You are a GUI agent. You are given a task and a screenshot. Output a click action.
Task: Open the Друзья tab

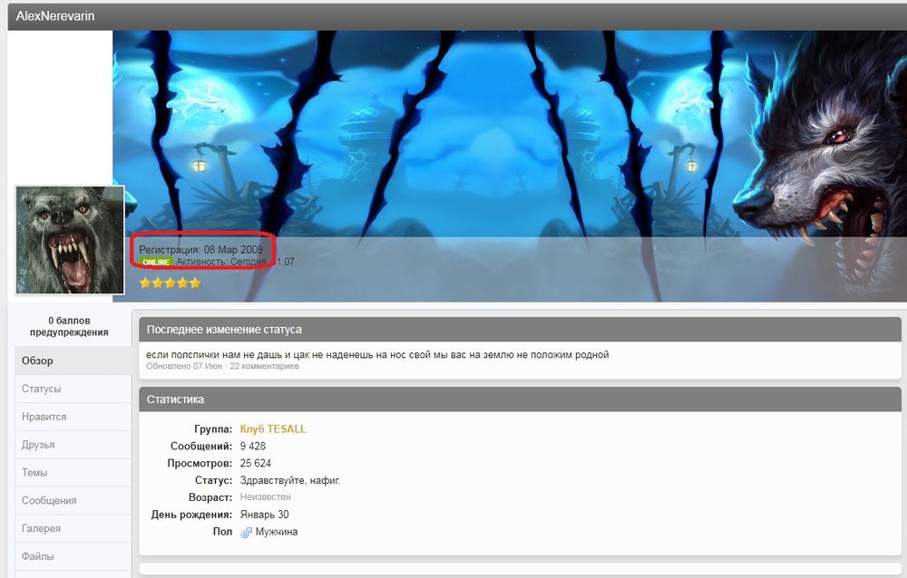(73, 445)
